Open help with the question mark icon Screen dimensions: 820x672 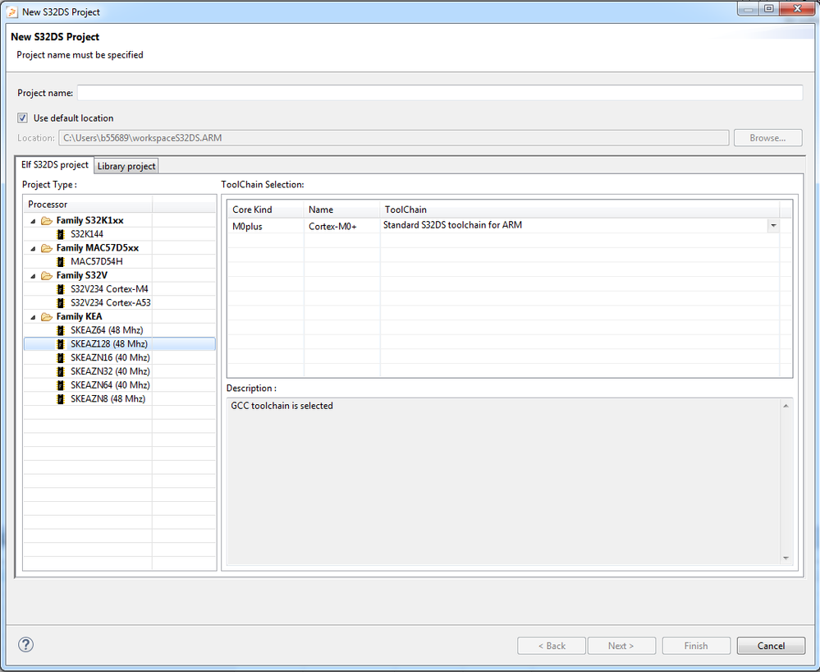25,644
